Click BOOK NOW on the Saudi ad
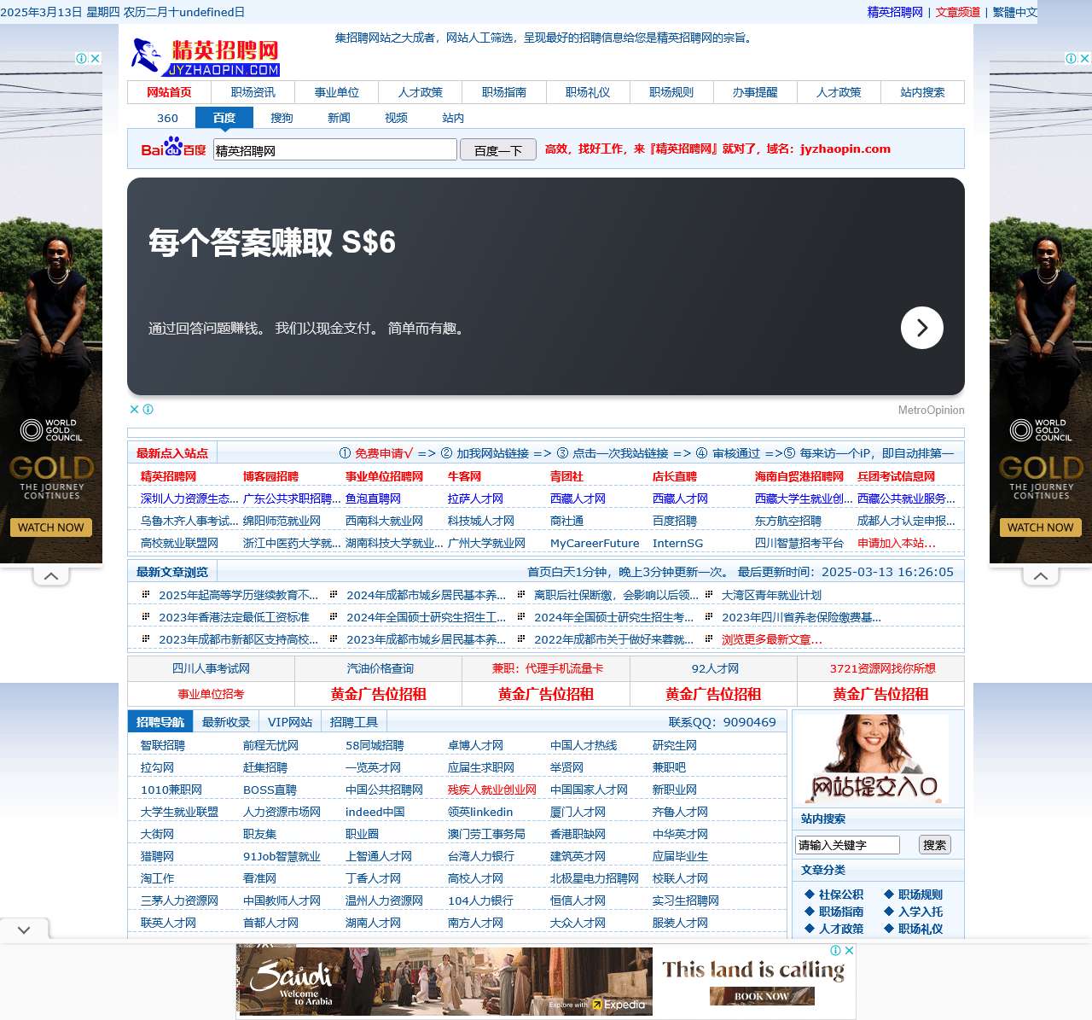Image resolution: width=1092 pixels, height=1020 pixels. (x=762, y=996)
